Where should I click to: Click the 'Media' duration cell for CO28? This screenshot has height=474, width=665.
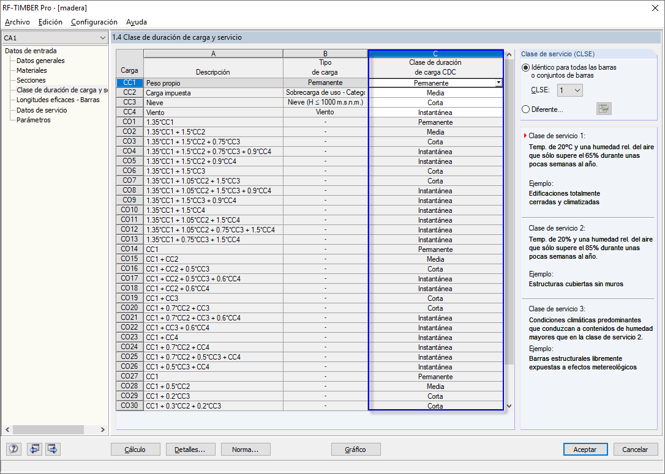tap(435, 387)
